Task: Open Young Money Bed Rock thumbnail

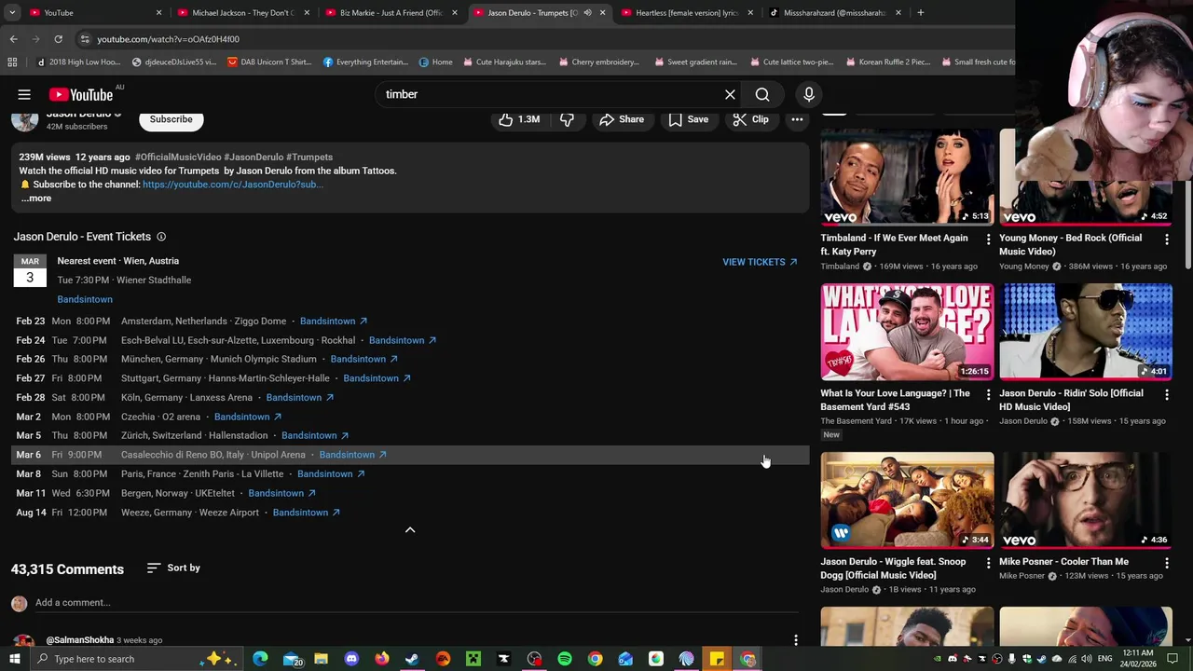Action: (1086, 176)
